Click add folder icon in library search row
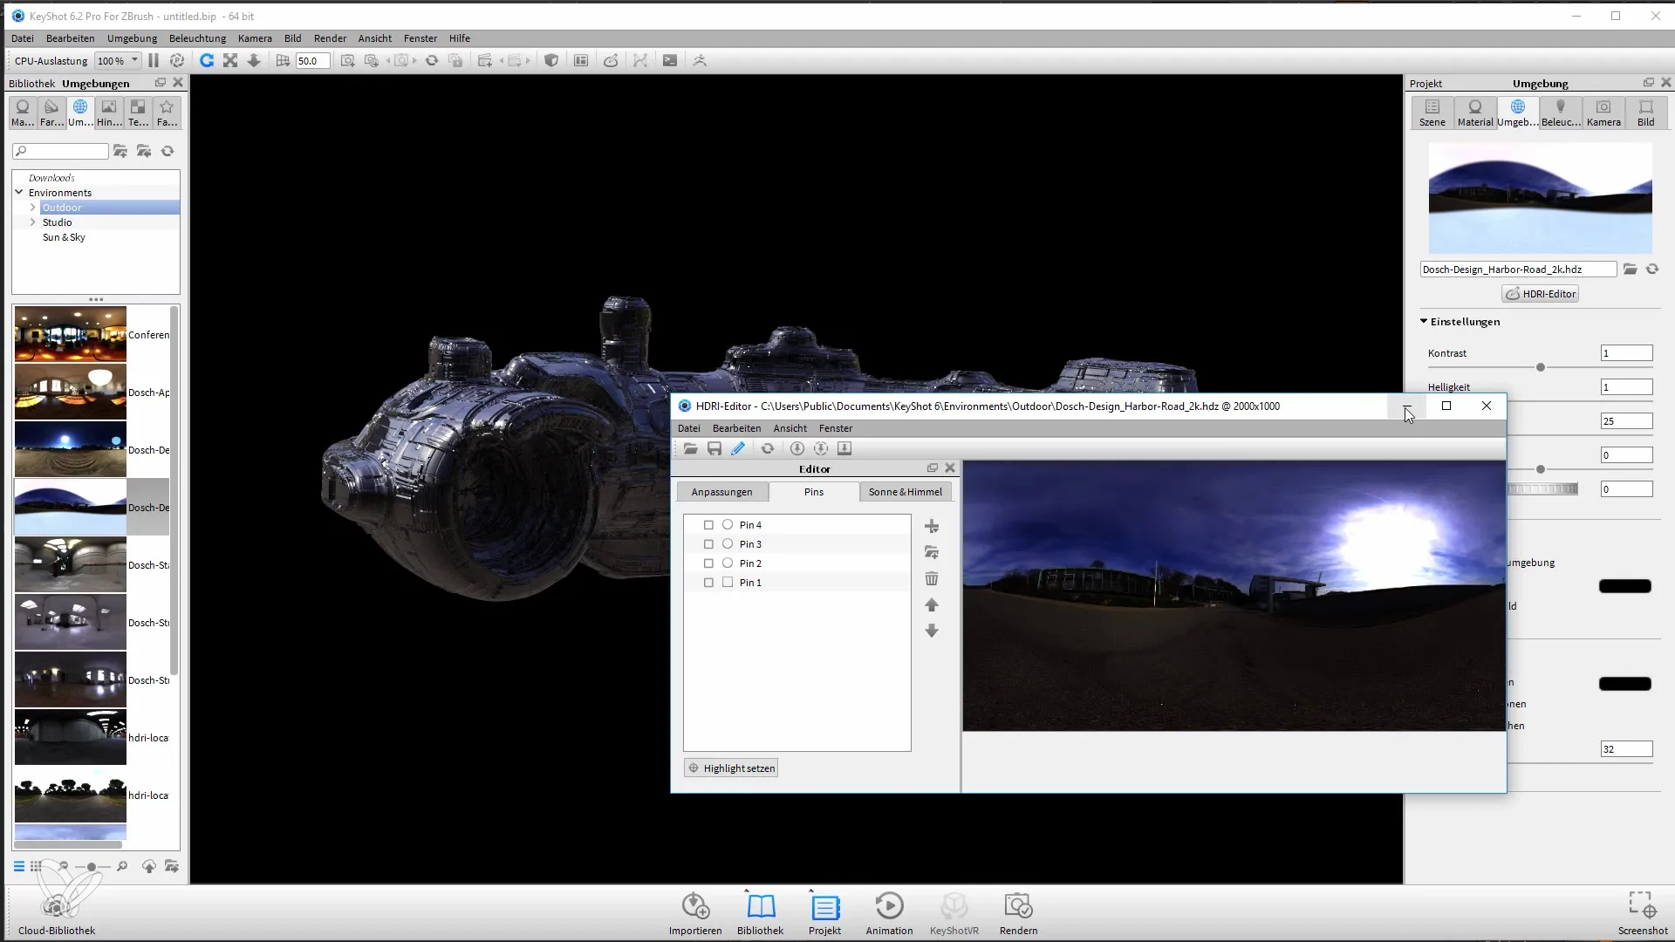This screenshot has width=1675, height=942. coord(120,151)
